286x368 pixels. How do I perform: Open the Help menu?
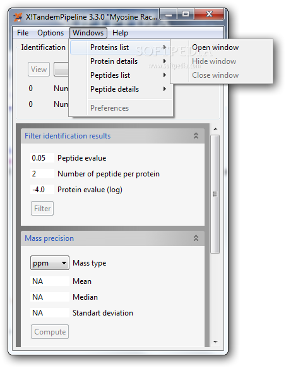tap(120, 33)
